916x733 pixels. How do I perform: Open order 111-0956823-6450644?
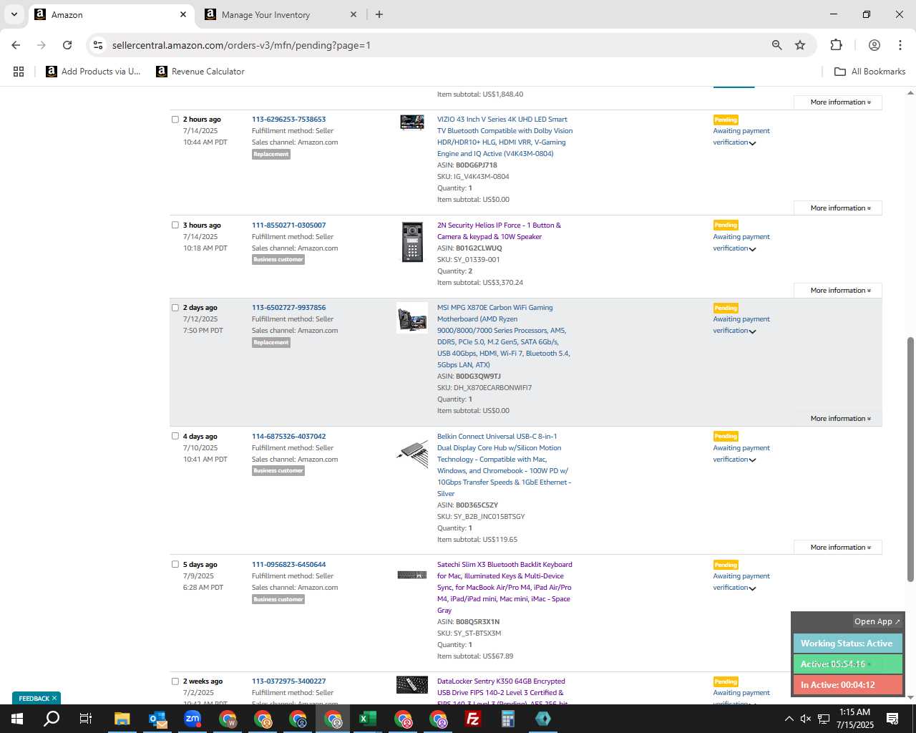point(288,564)
